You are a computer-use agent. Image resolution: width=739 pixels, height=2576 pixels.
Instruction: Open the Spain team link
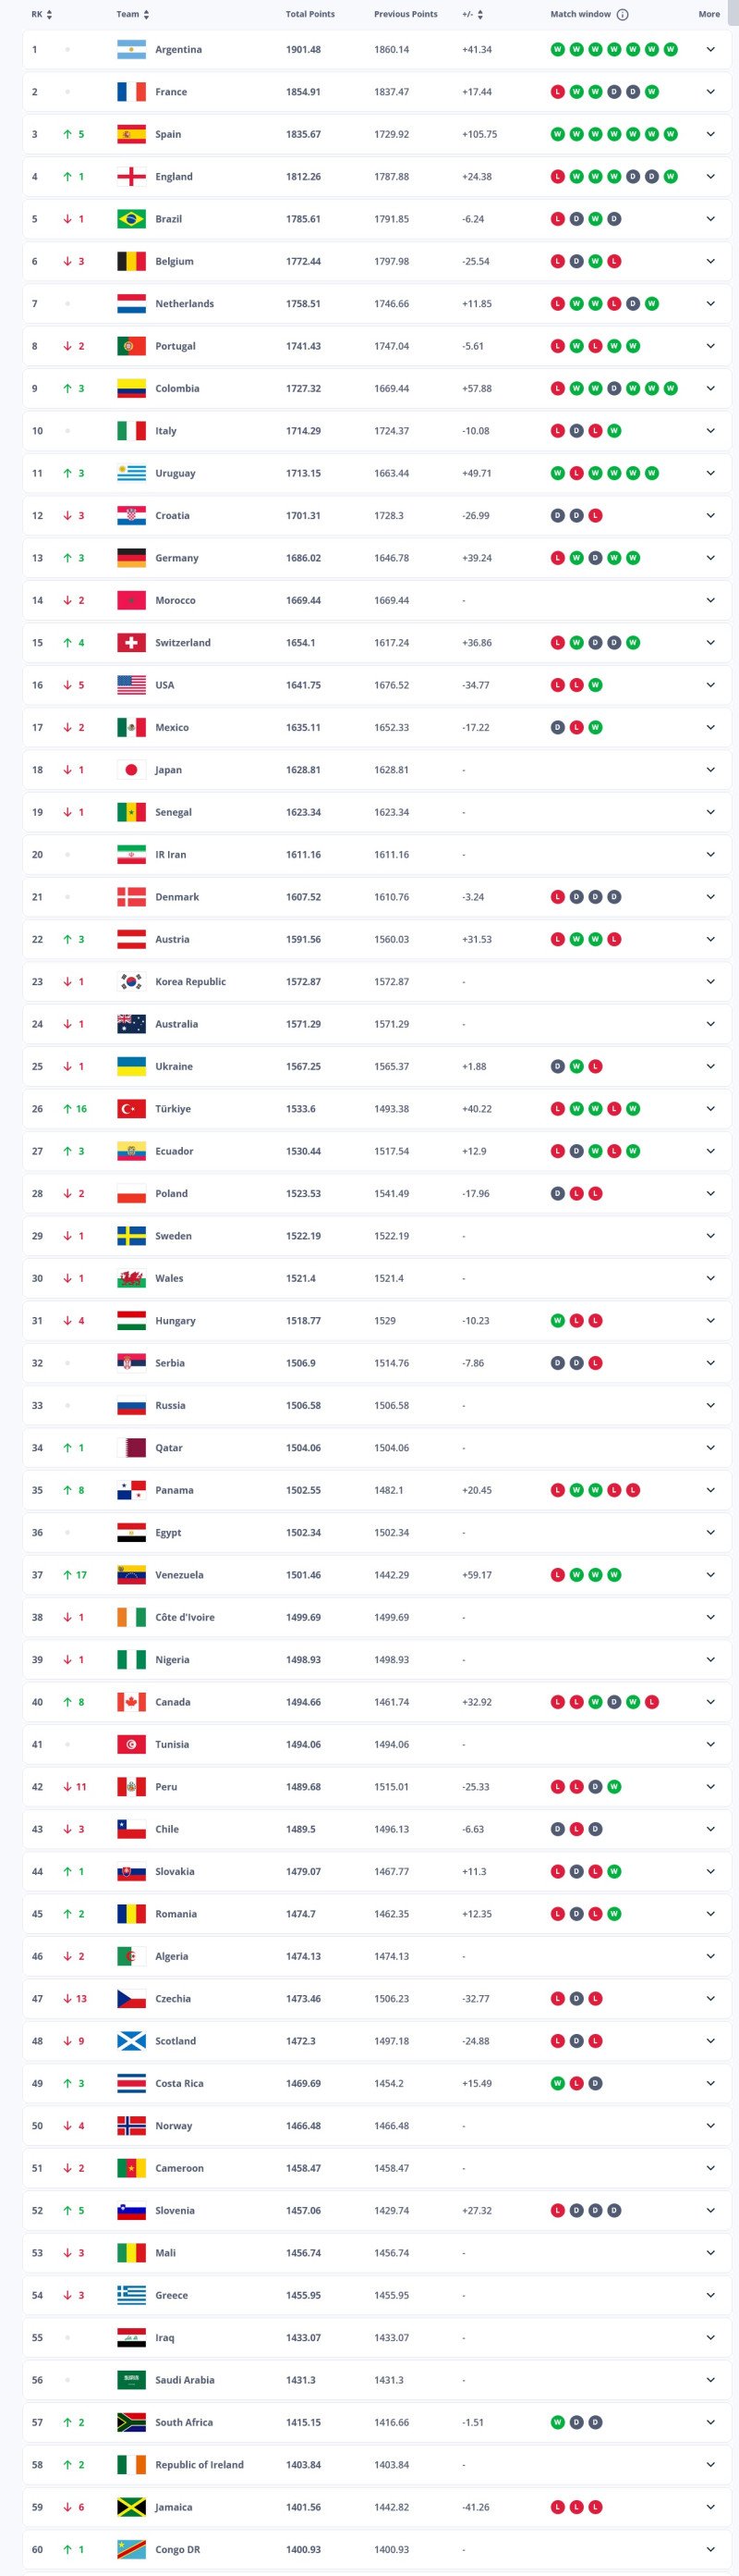168,134
